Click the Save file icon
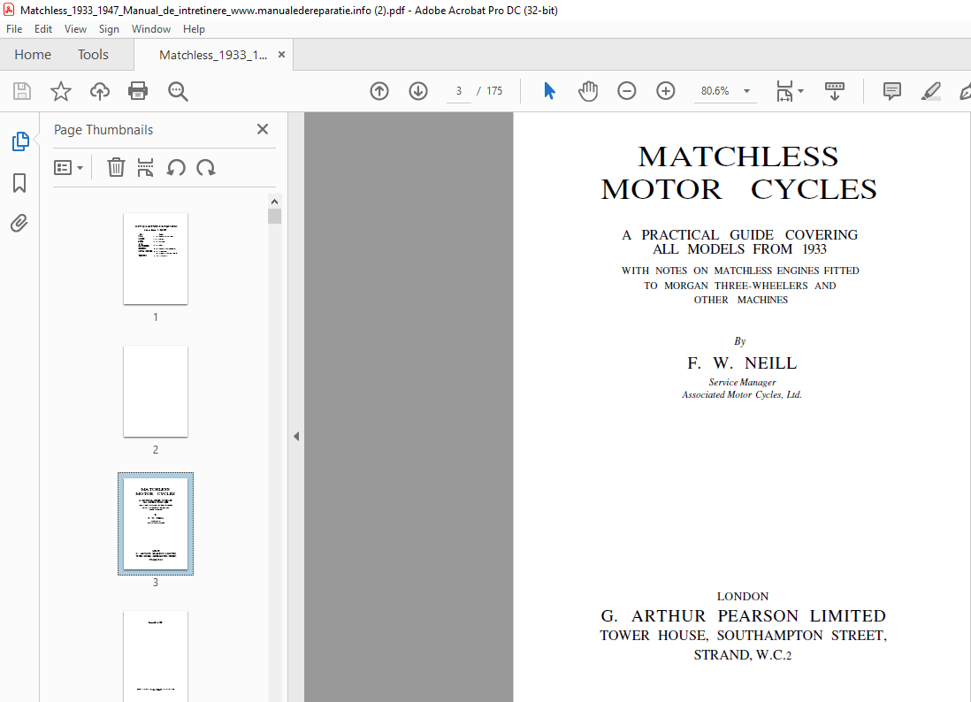The width and height of the screenshot is (971, 702). click(x=22, y=91)
